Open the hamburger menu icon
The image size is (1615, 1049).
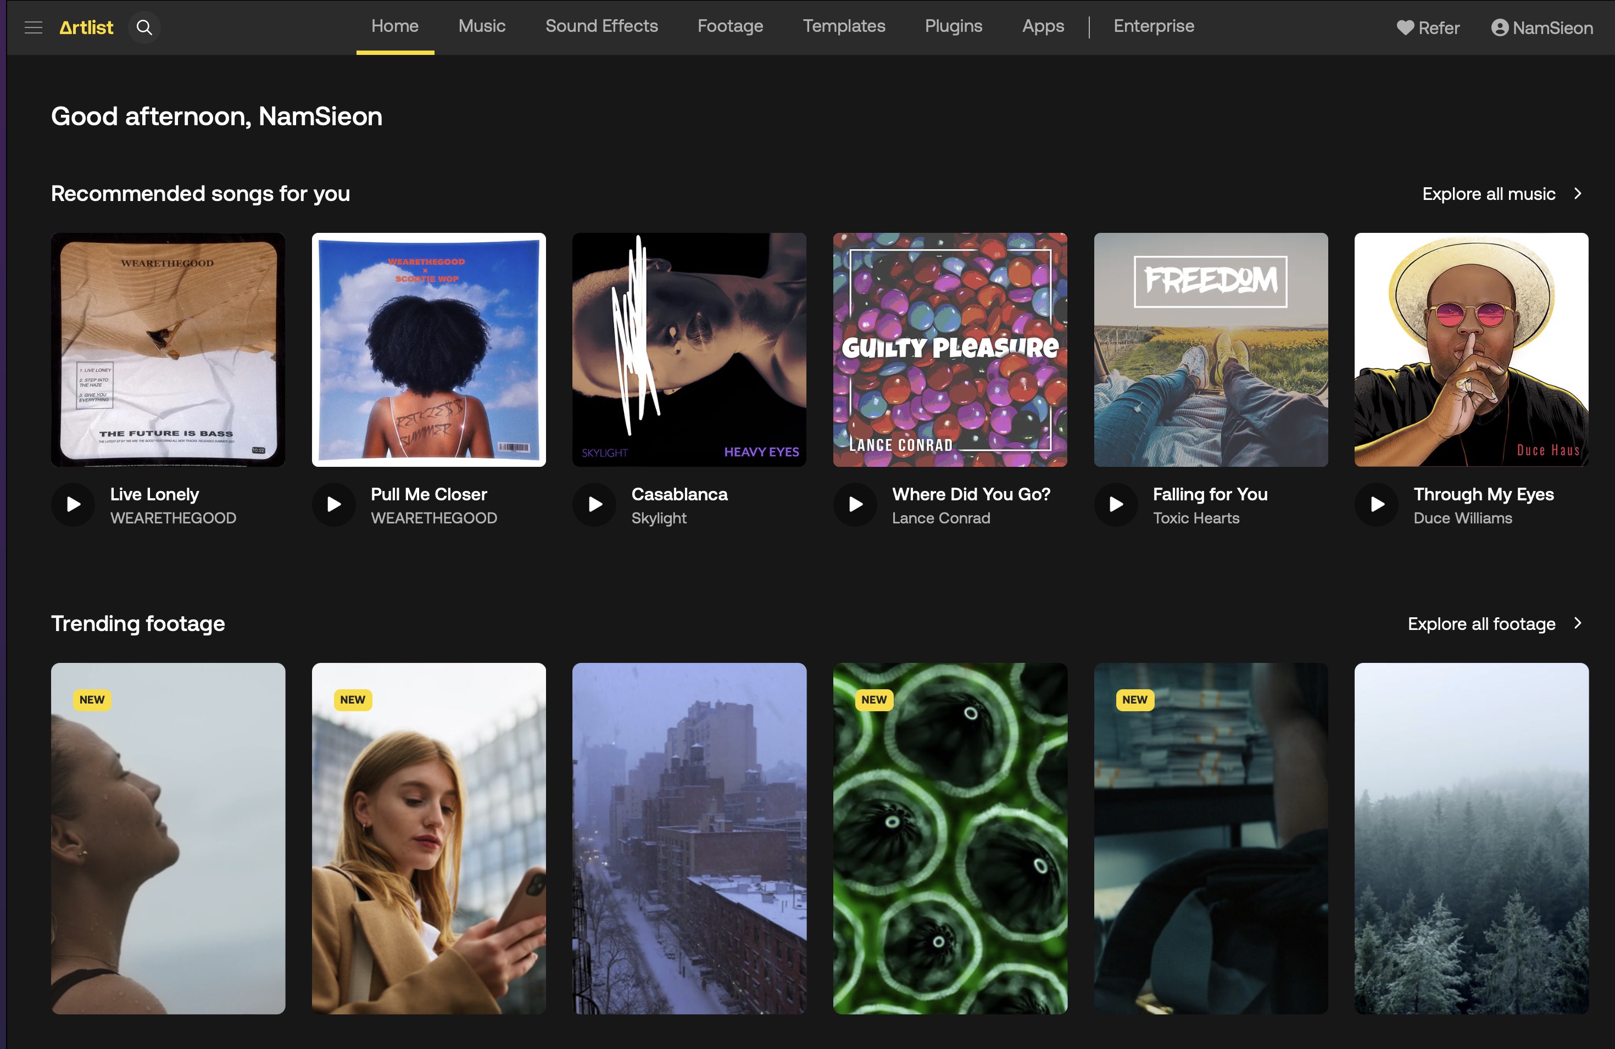(34, 27)
